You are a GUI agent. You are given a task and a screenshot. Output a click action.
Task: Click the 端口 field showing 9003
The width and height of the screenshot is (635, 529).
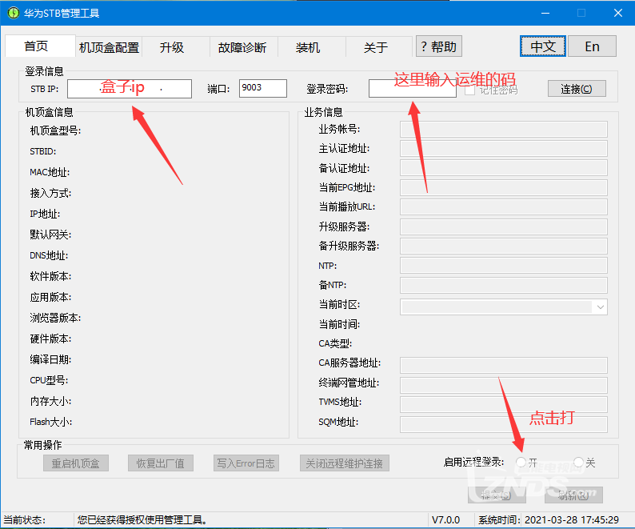(263, 88)
